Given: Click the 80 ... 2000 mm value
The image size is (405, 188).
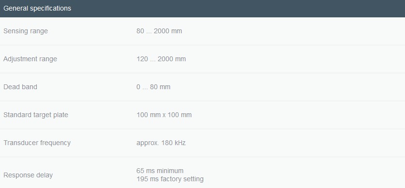Looking at the screenshot, I should (159, 31).
